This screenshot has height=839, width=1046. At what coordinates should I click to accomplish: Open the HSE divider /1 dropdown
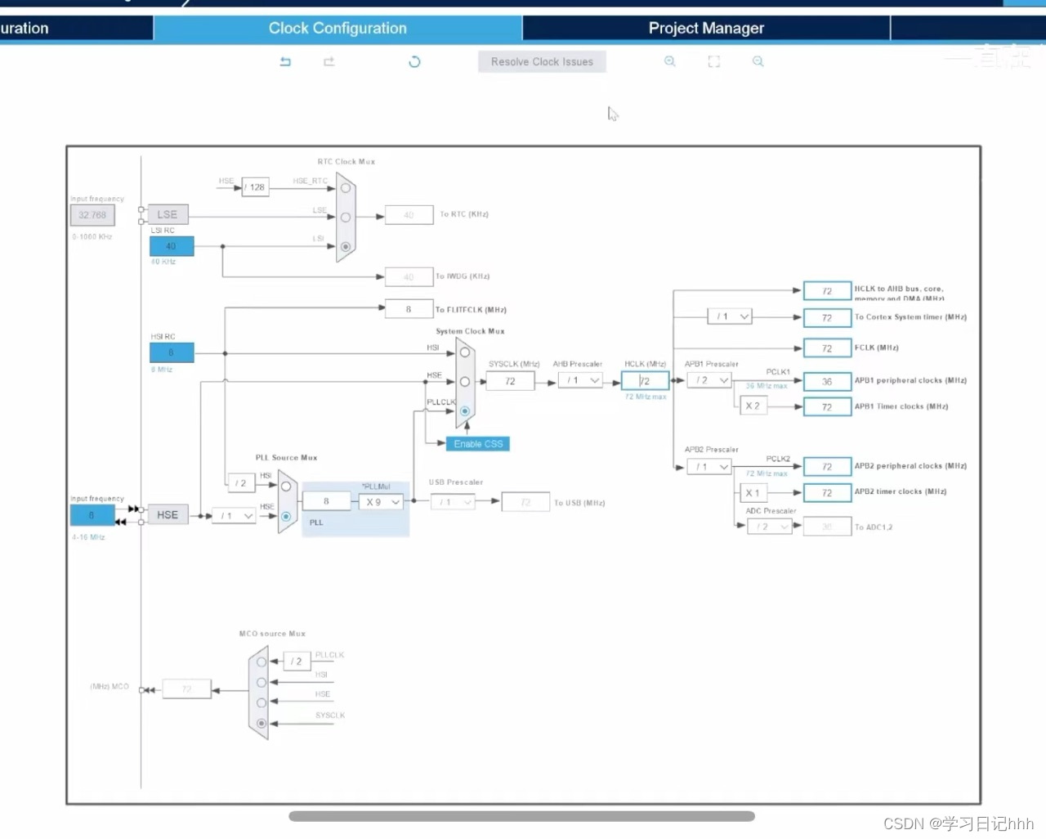pos(235,516)
